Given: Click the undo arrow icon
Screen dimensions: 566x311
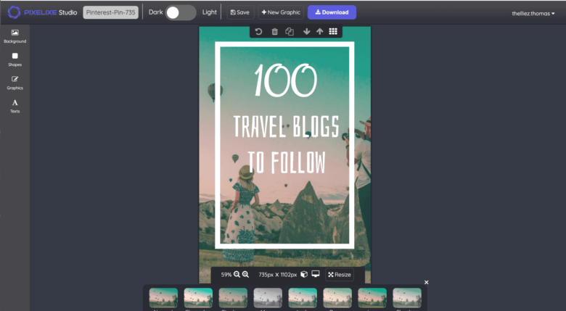Looking at the screenshot, I should 259,32.
